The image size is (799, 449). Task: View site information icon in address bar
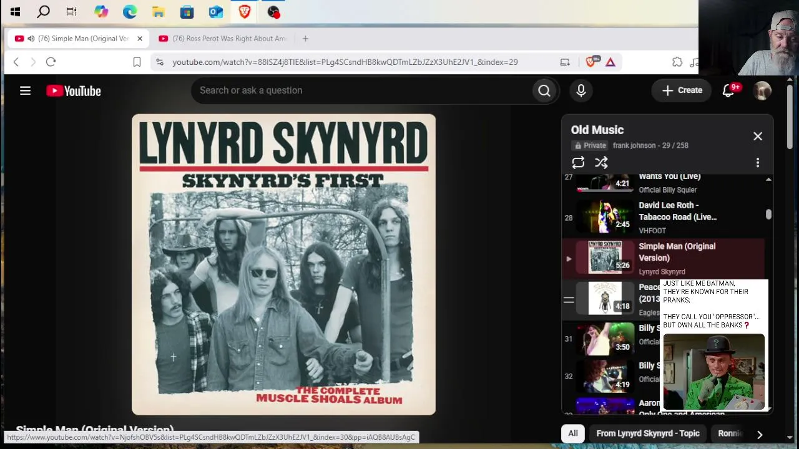[x=160, y=62]
